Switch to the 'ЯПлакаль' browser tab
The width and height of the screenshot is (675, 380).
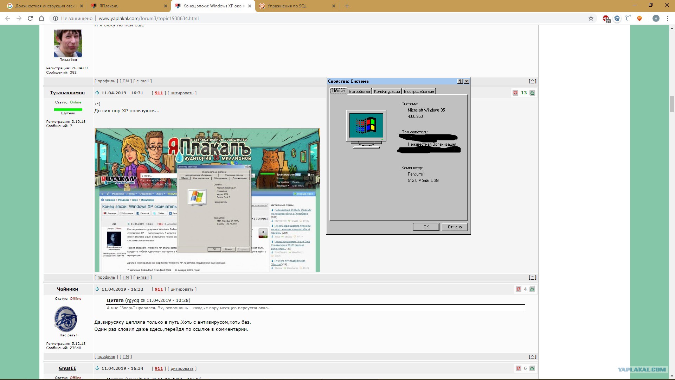coord(129,6)
